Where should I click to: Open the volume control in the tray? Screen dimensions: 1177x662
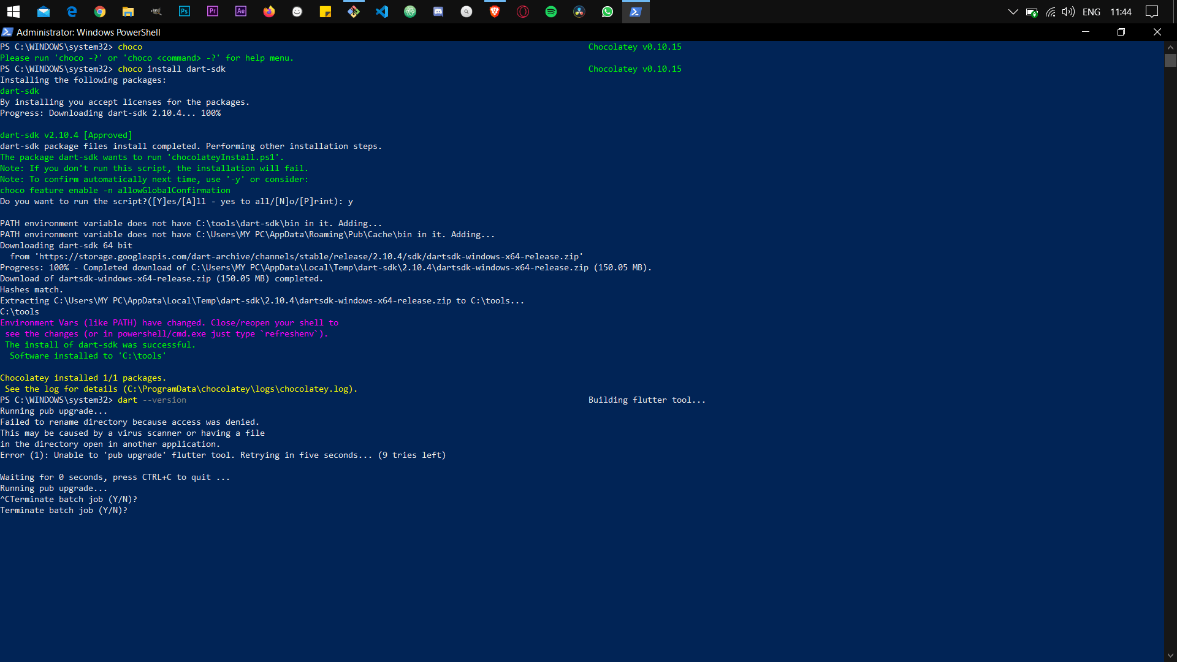tap(1068, 12)
